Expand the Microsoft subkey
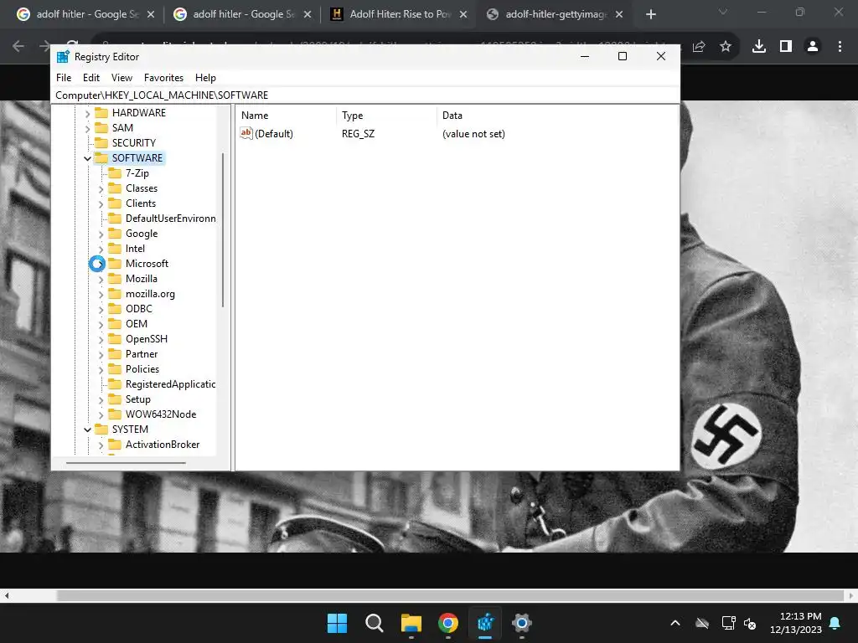 coord(101,264)
